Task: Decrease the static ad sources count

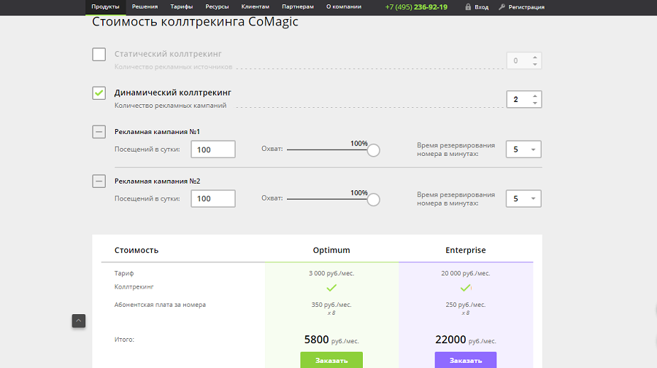Action: [x=535, y=64]
